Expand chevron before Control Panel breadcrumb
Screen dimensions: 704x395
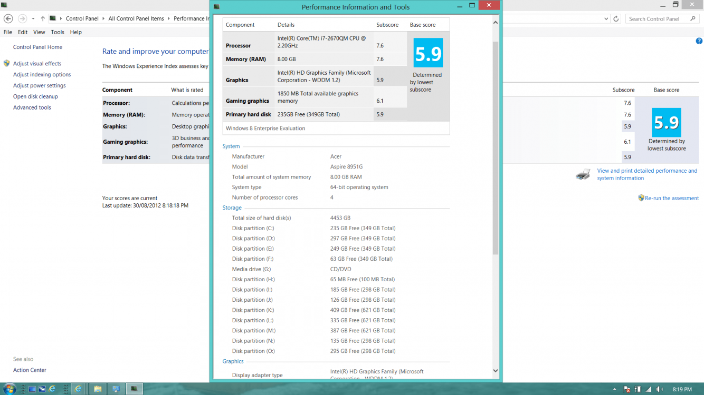[x=61, y=18]
